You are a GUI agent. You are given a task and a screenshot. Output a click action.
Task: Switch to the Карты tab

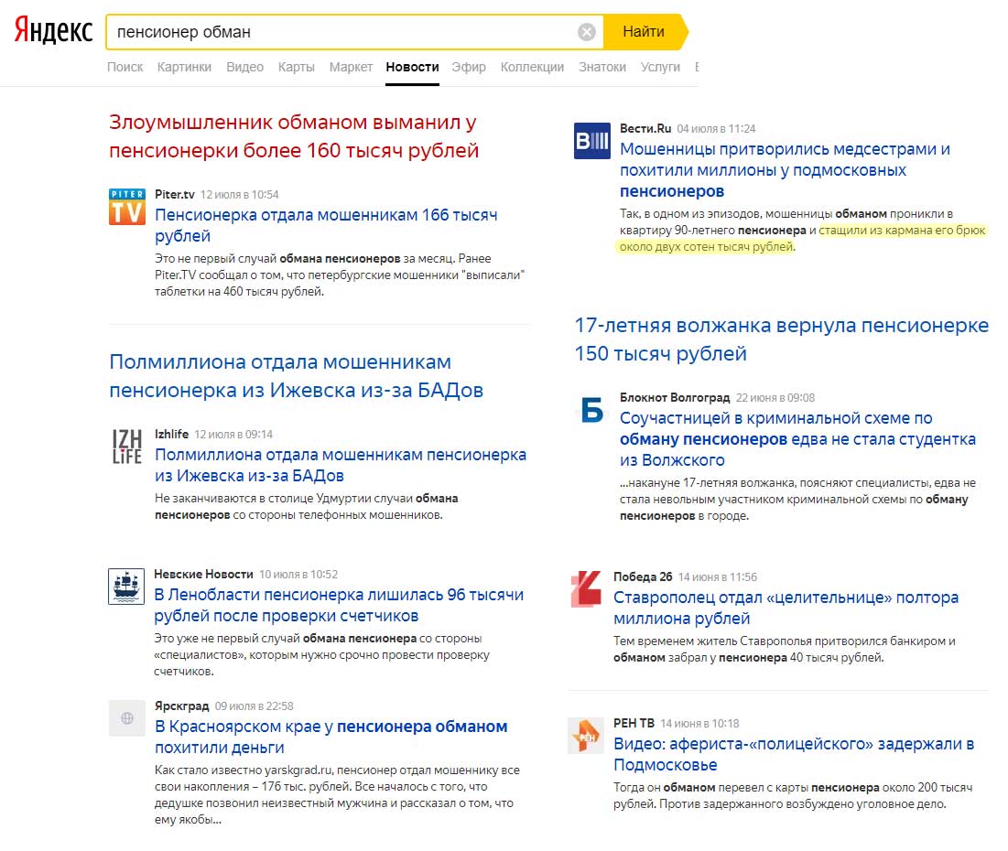tap(297, 67)
